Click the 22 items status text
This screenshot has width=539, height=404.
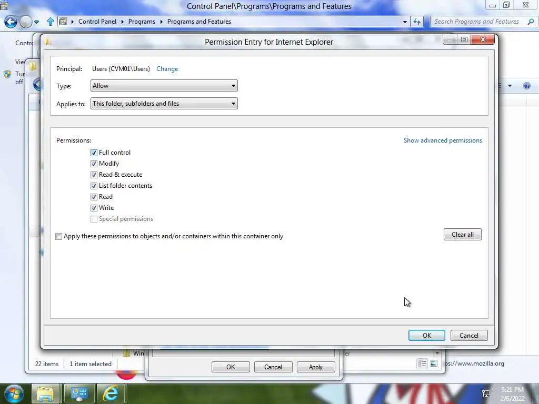(x=47, y=364)
